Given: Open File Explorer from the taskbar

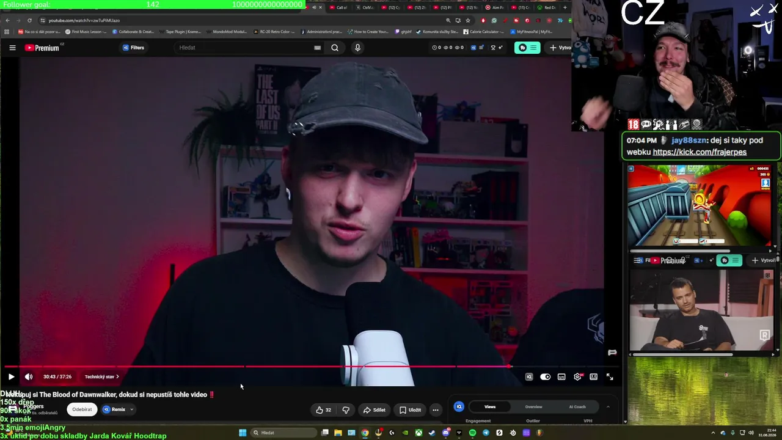Looking at the screenshot, I should point(338,433).
